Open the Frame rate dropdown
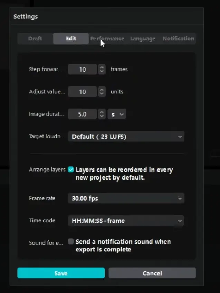The width and height of the screenshot is (220, 293). 126,198
